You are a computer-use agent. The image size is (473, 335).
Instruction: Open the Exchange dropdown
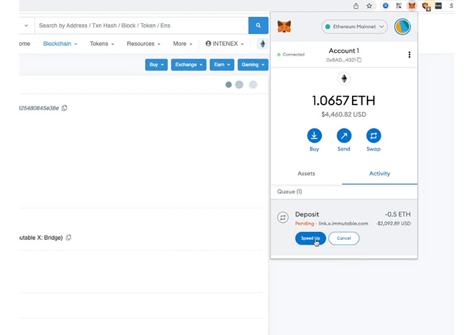coord(188,64)
